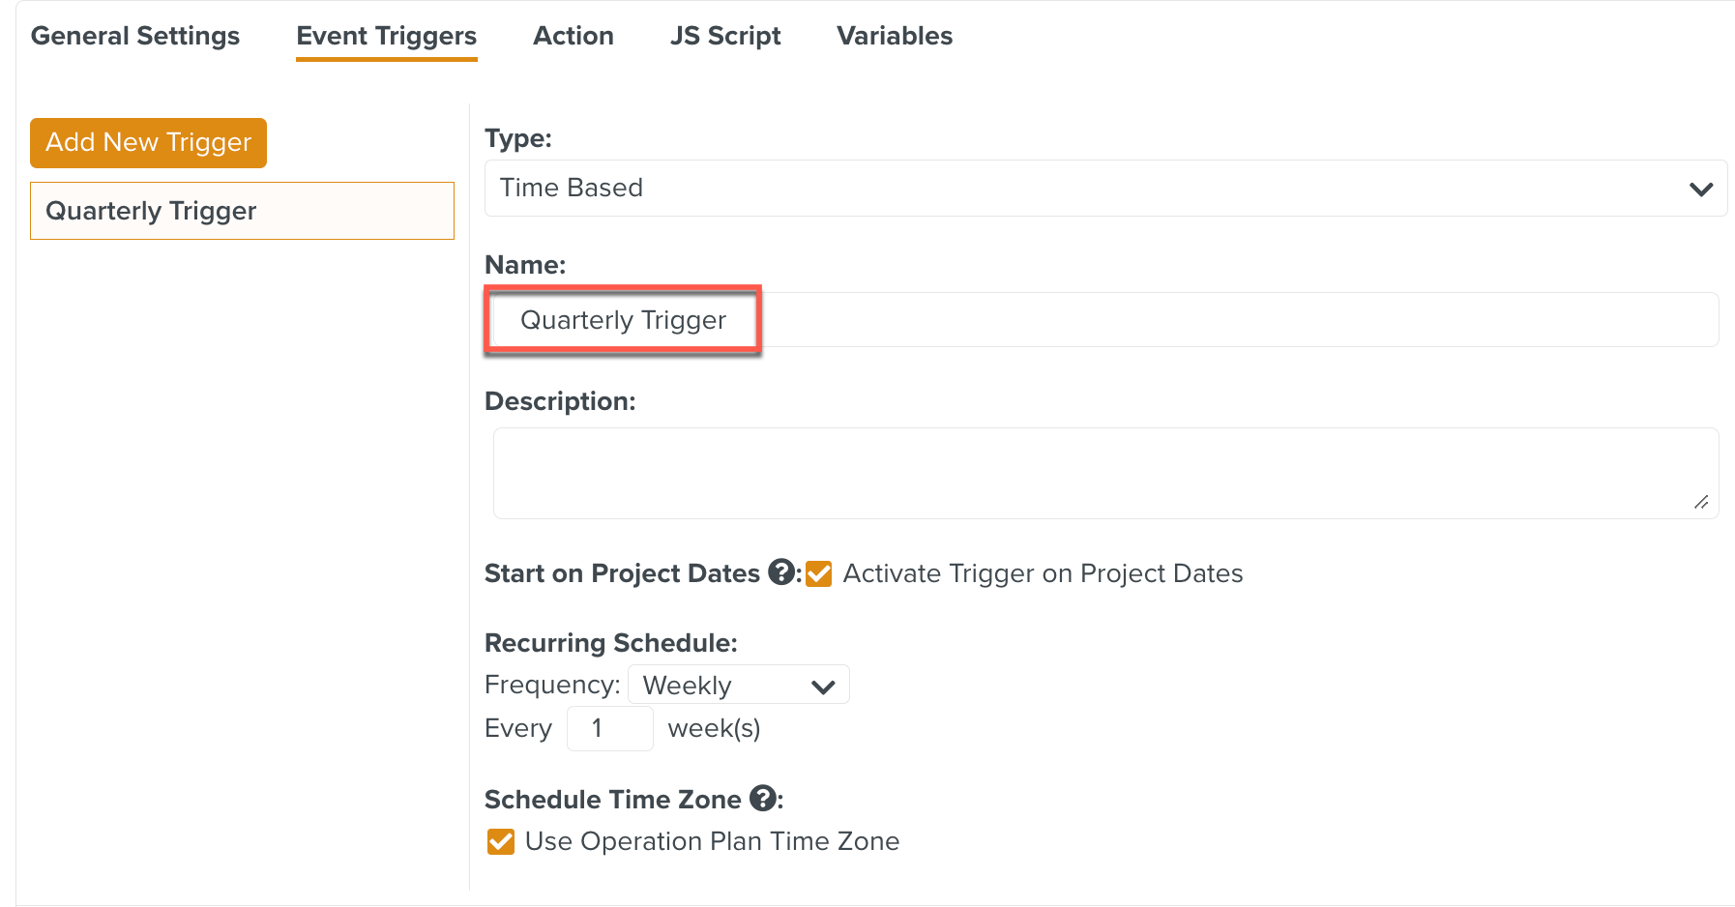Click the Type dropdown chevron arrow
The width and height of the screenshot is (1735, 907).
point(1701,189)
